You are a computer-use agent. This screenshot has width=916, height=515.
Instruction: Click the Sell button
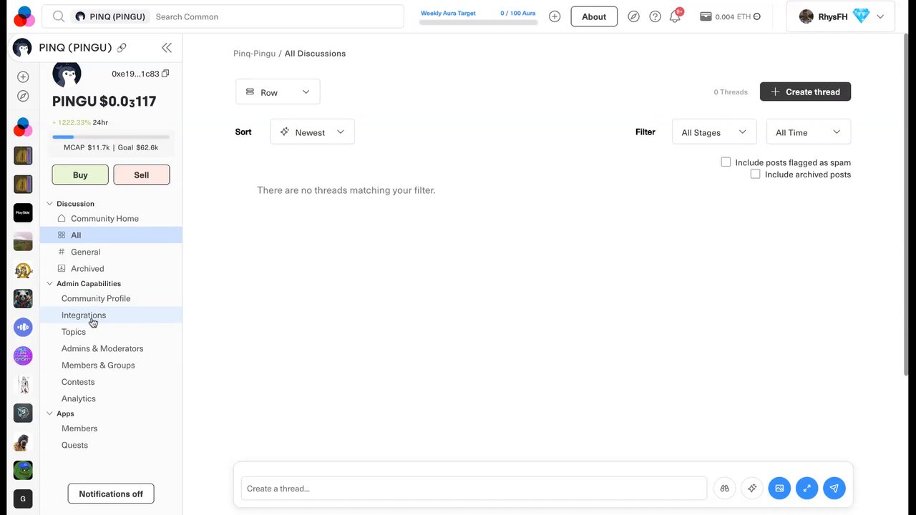pos(142,175)
